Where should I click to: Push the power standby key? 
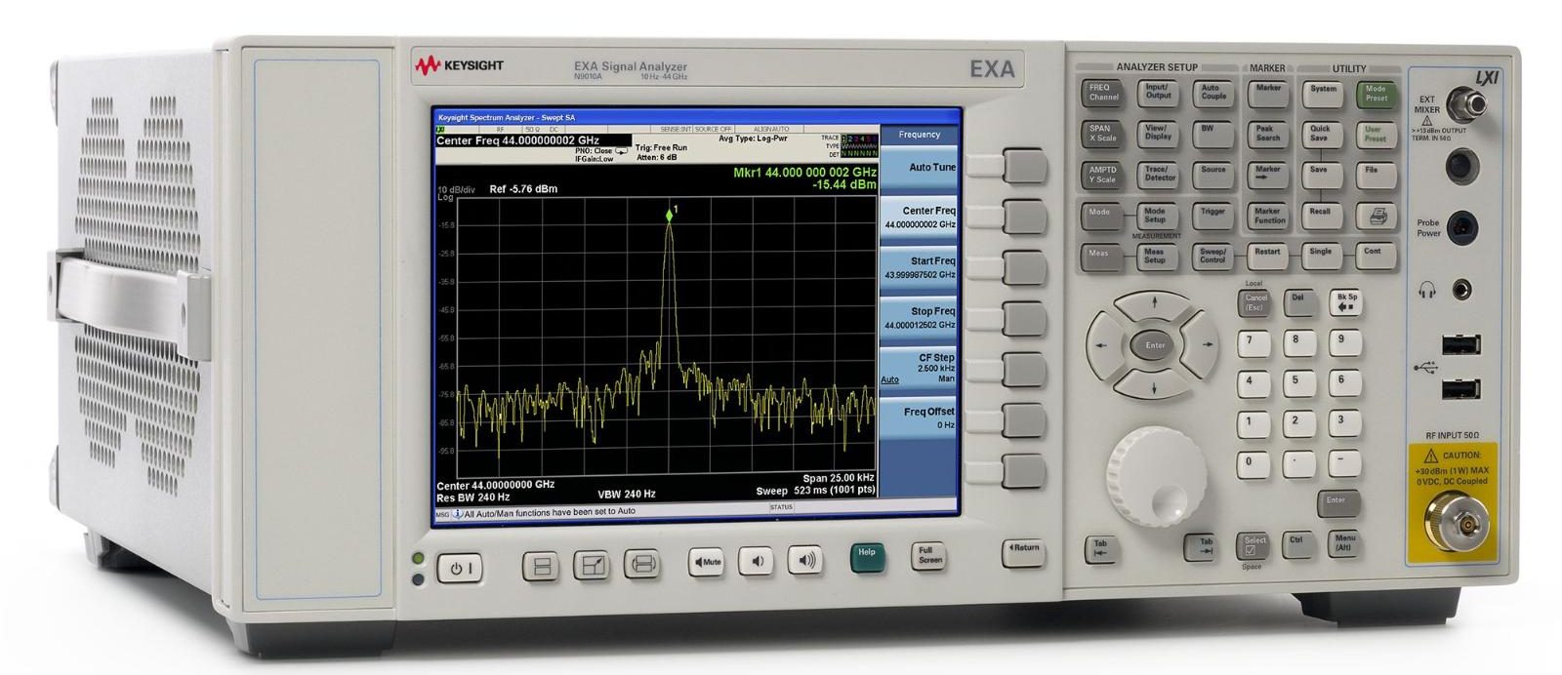[x=459, y=569]
